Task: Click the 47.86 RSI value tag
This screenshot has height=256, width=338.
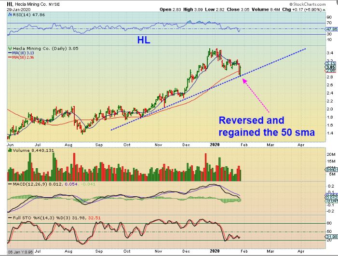Action: click(x=332, y=29)
